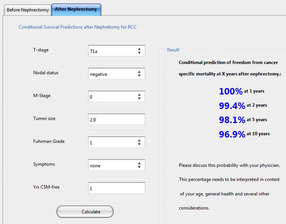Open the Nodal status dropdown showing negative

[117, 74]
